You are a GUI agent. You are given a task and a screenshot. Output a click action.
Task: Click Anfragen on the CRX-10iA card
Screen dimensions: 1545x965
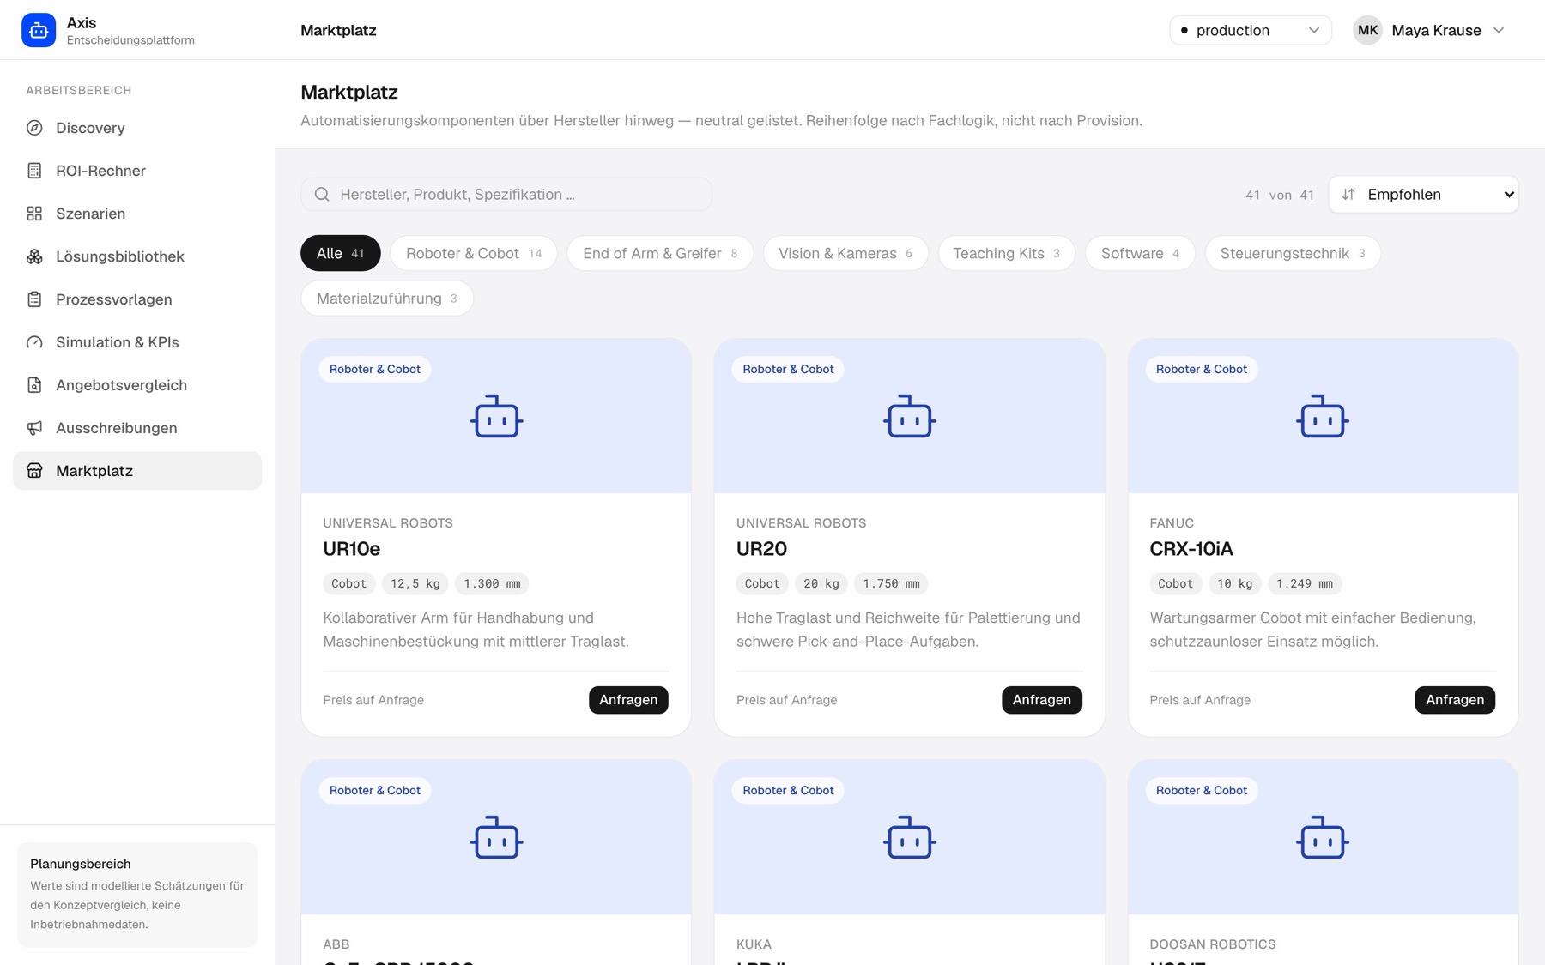(1455, 700)
